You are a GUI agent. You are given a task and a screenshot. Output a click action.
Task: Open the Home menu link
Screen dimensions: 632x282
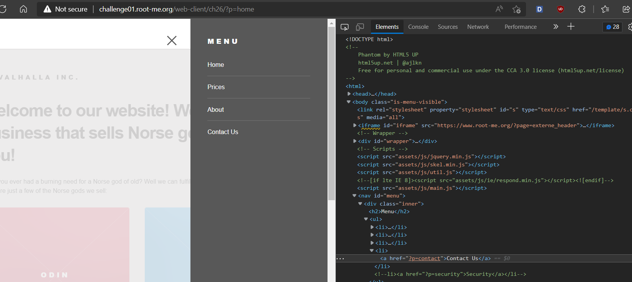pos(216,65)
